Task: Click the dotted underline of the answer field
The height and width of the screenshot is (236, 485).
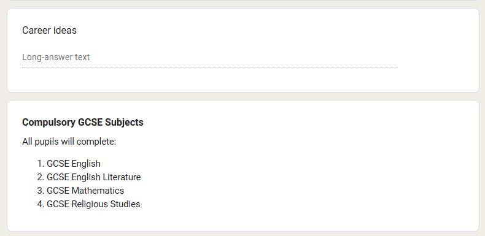Action: point(210,67)
